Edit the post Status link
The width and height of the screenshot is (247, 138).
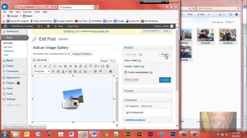[x=139, y=61]
